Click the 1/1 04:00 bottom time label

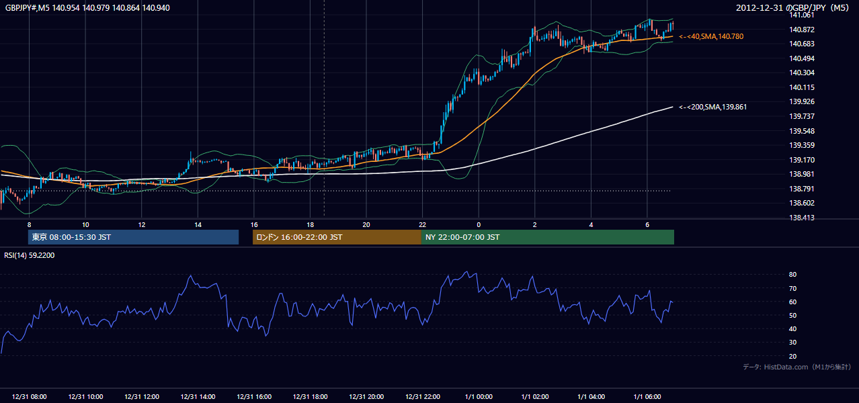coord(591,397)
